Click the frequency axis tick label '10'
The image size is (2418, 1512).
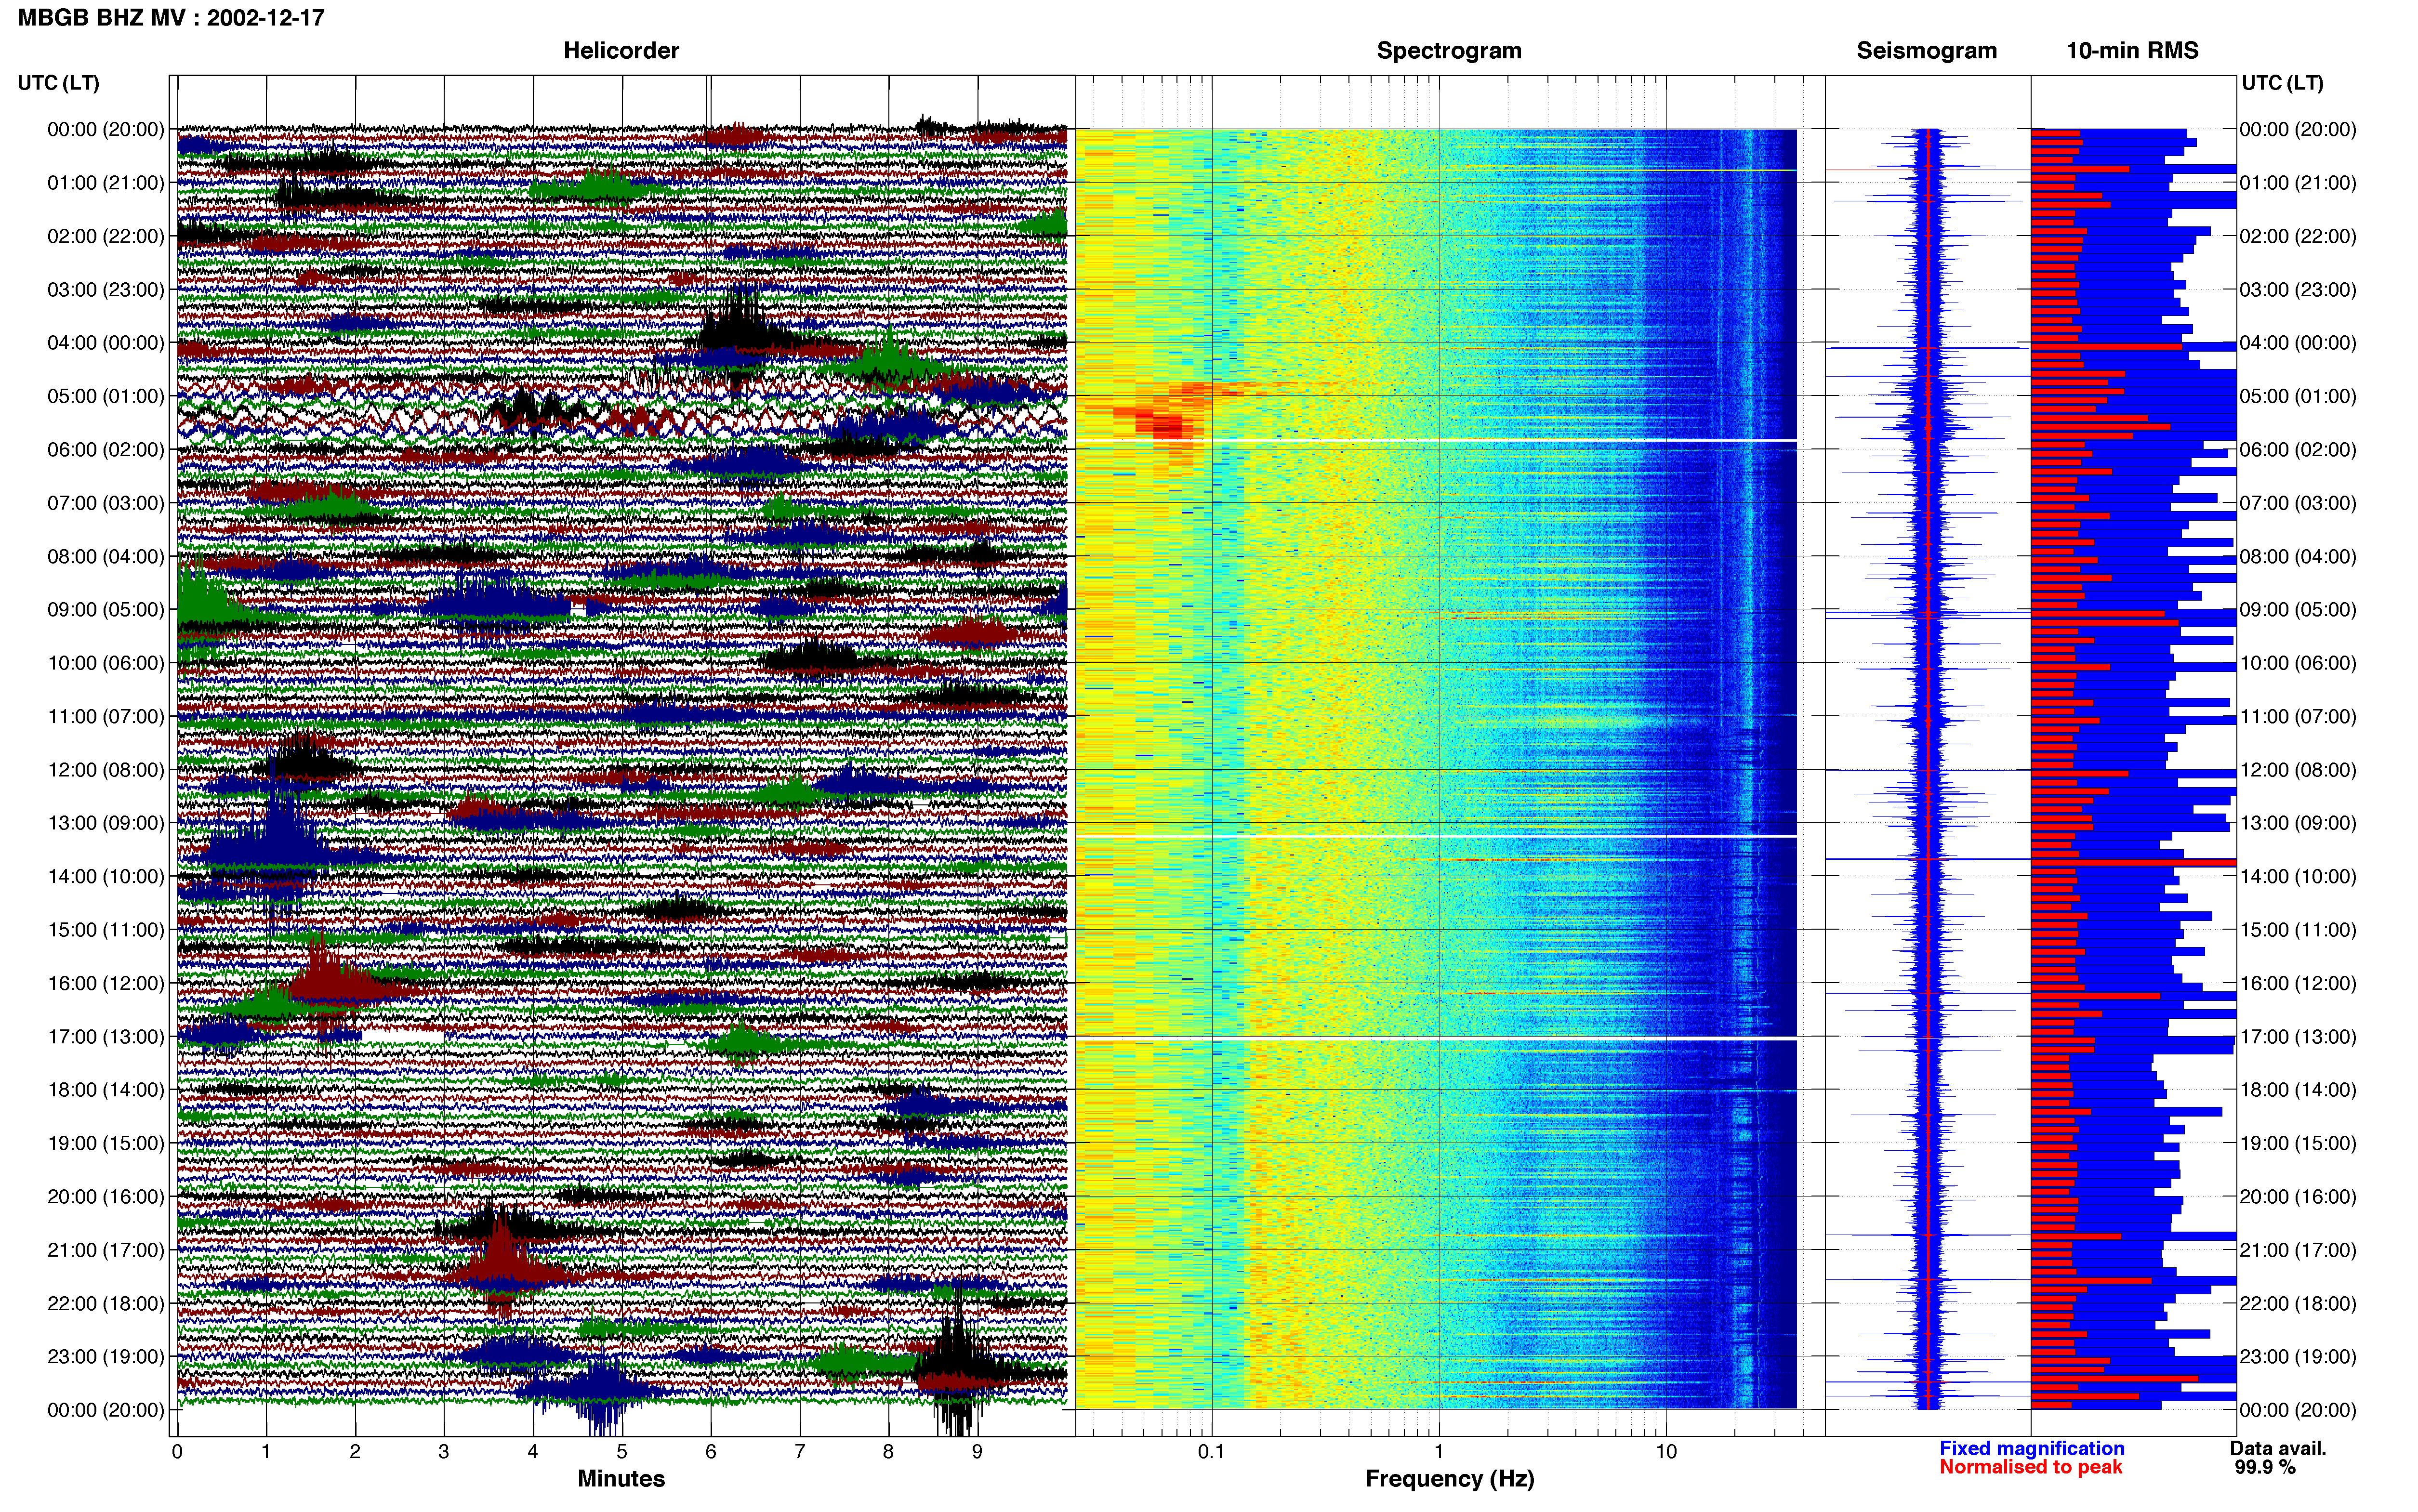(1666, 1451)
